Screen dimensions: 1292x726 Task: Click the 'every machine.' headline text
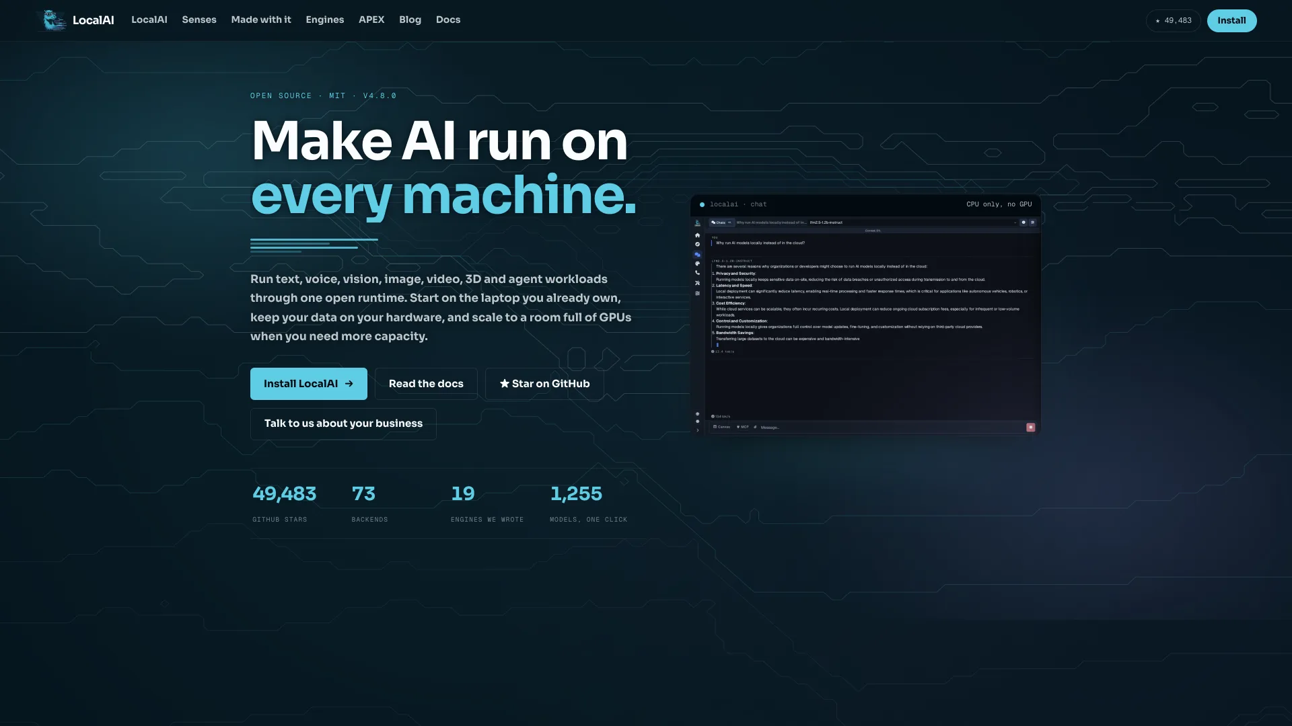443,195
